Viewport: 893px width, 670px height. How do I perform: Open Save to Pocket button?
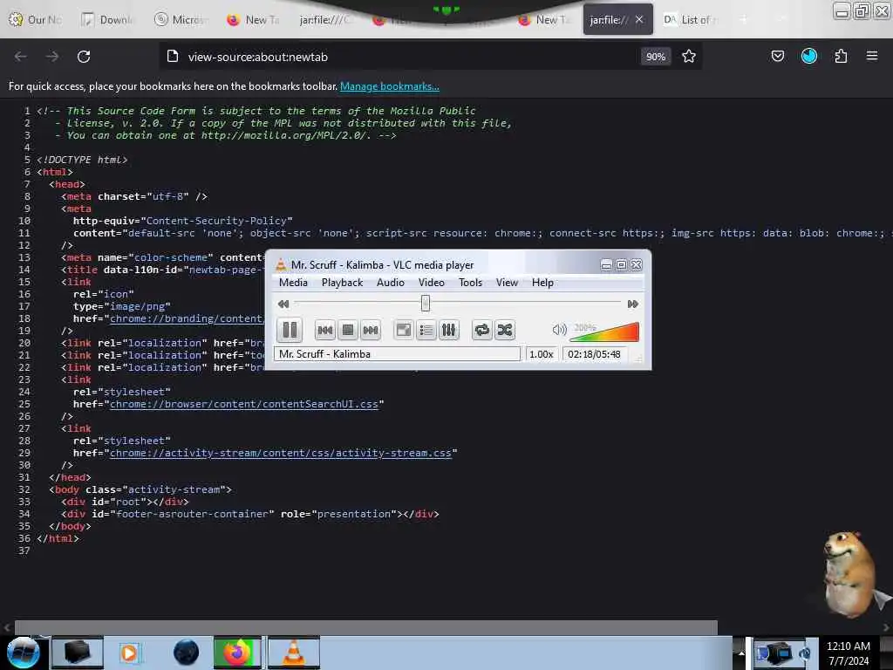pos(777,56)
